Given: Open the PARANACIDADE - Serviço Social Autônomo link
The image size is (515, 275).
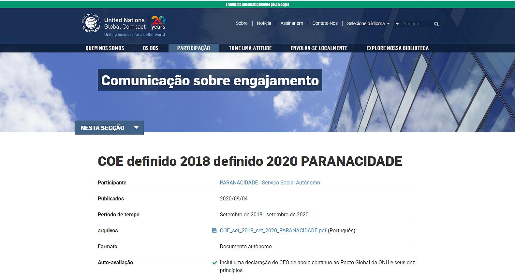Looking at the screenshot, I should tap(270, 182).
